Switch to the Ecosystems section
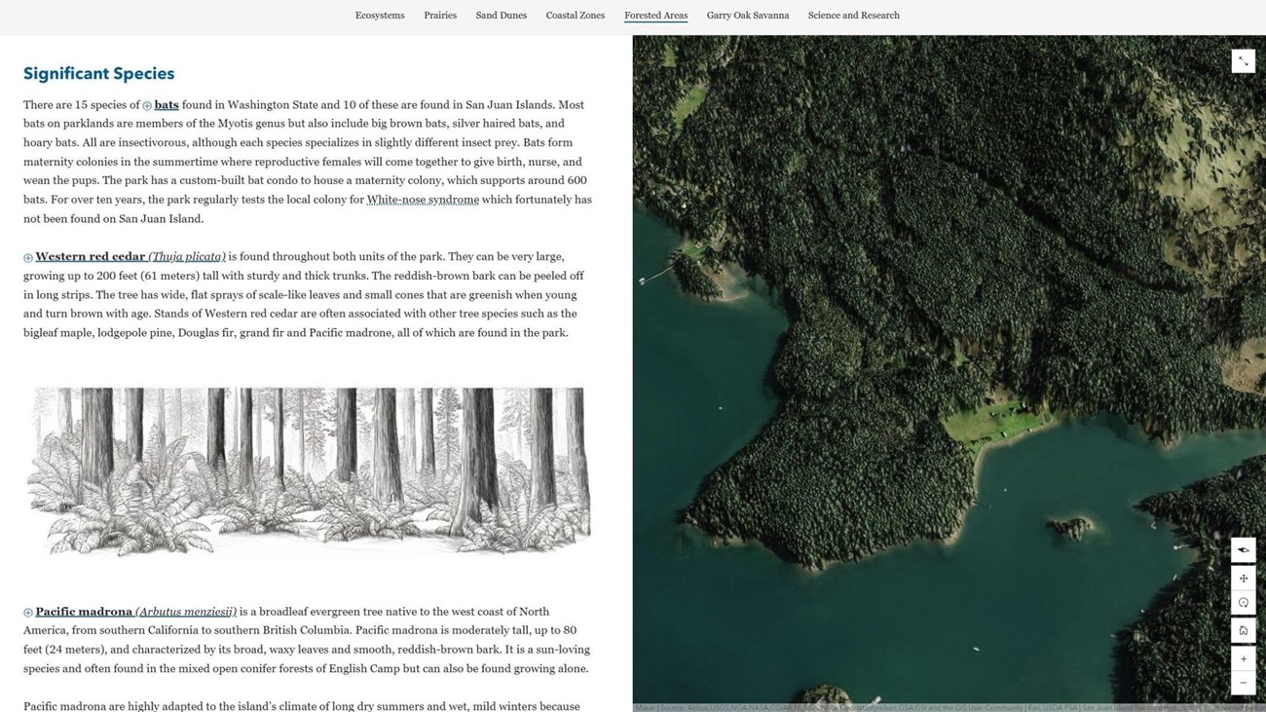Viewport: 1266px width, 712px height. 380,16
